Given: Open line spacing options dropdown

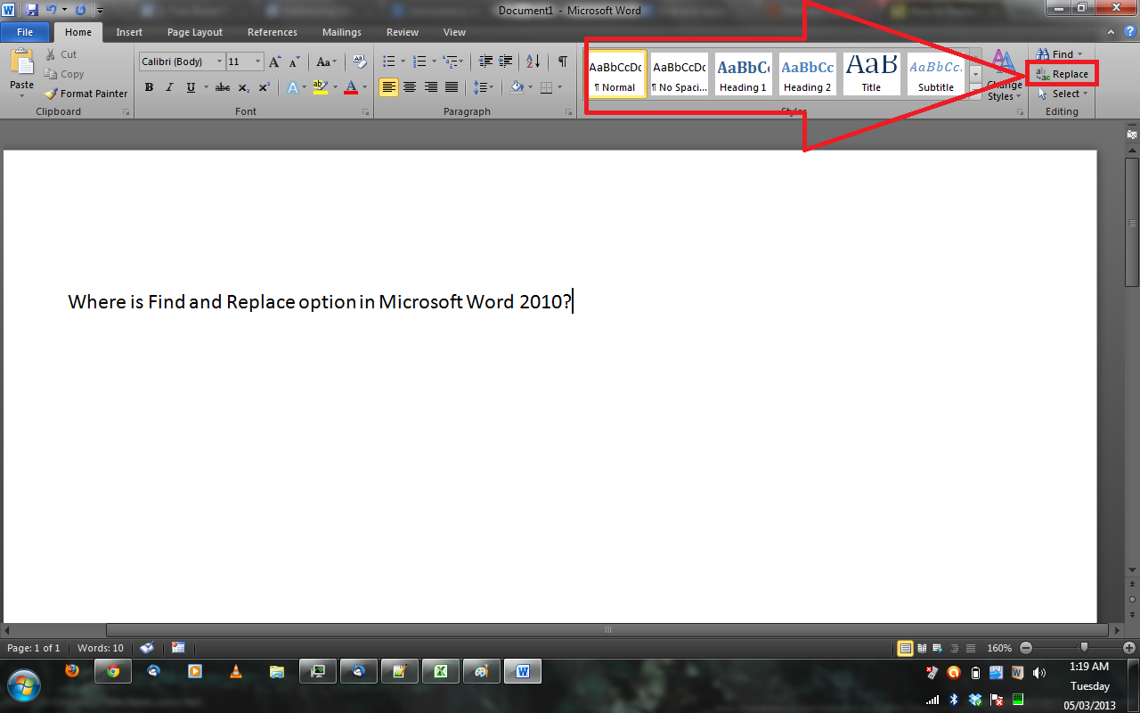Looking at the screenshot, I should 483,87.
